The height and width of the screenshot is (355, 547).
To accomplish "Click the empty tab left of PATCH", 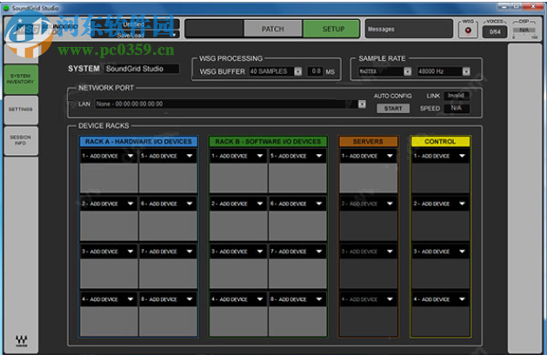I will 214,29.
